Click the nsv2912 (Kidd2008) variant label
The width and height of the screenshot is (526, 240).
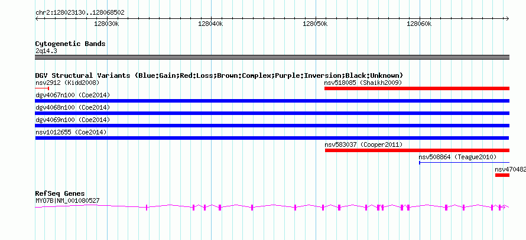click(67, 83)
